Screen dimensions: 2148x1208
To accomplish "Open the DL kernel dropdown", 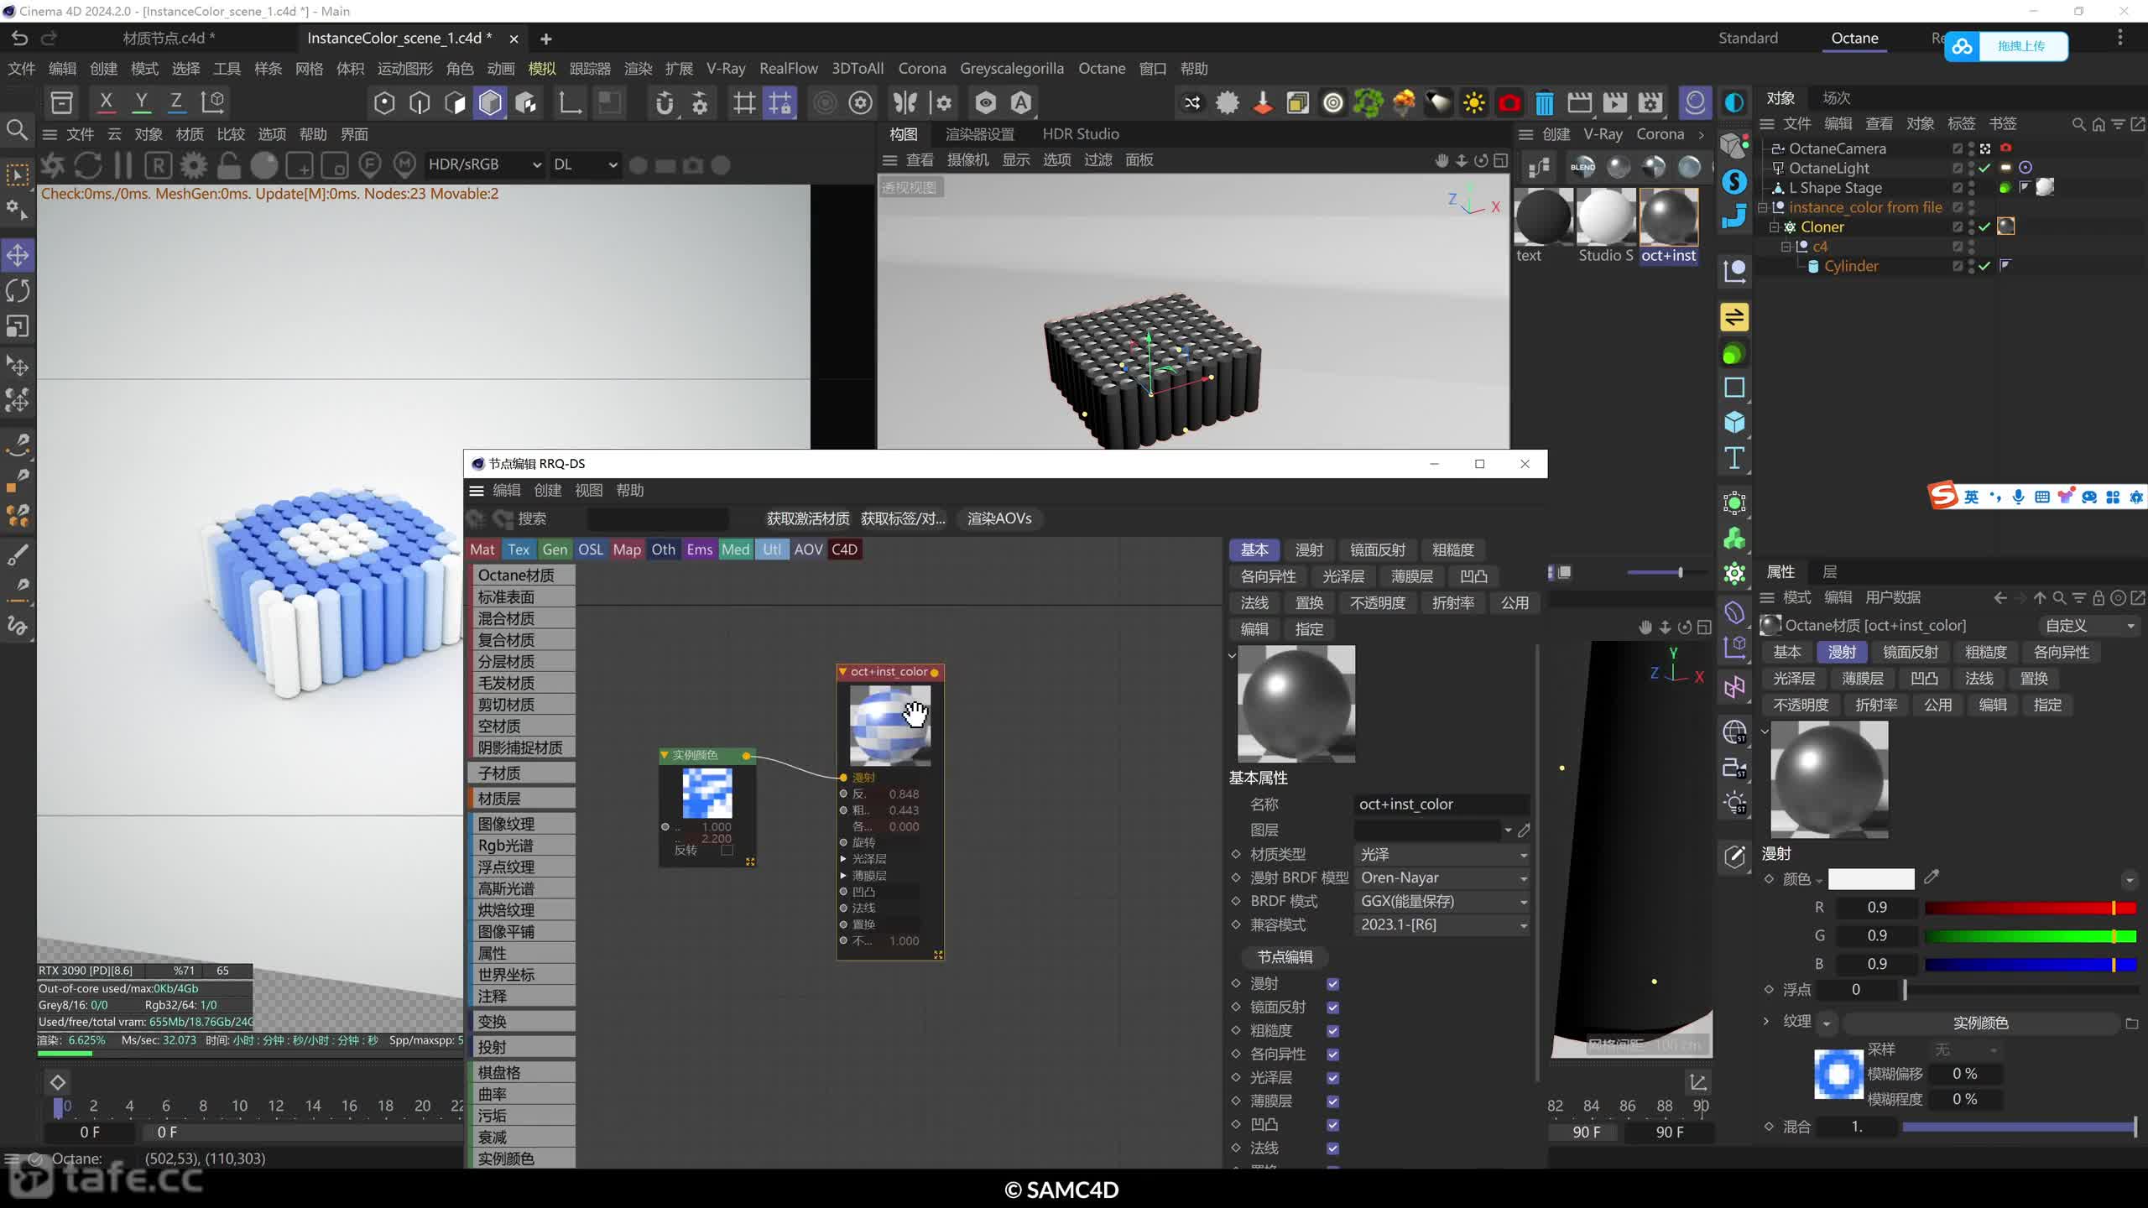I will (x=585, y=164).
